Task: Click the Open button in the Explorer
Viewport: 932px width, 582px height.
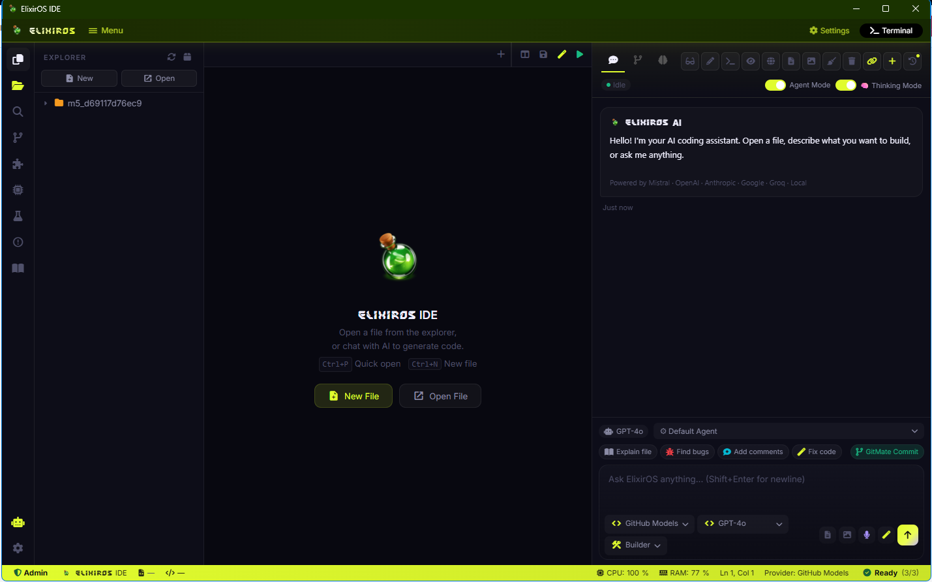Action: click(x=159, y=78)
